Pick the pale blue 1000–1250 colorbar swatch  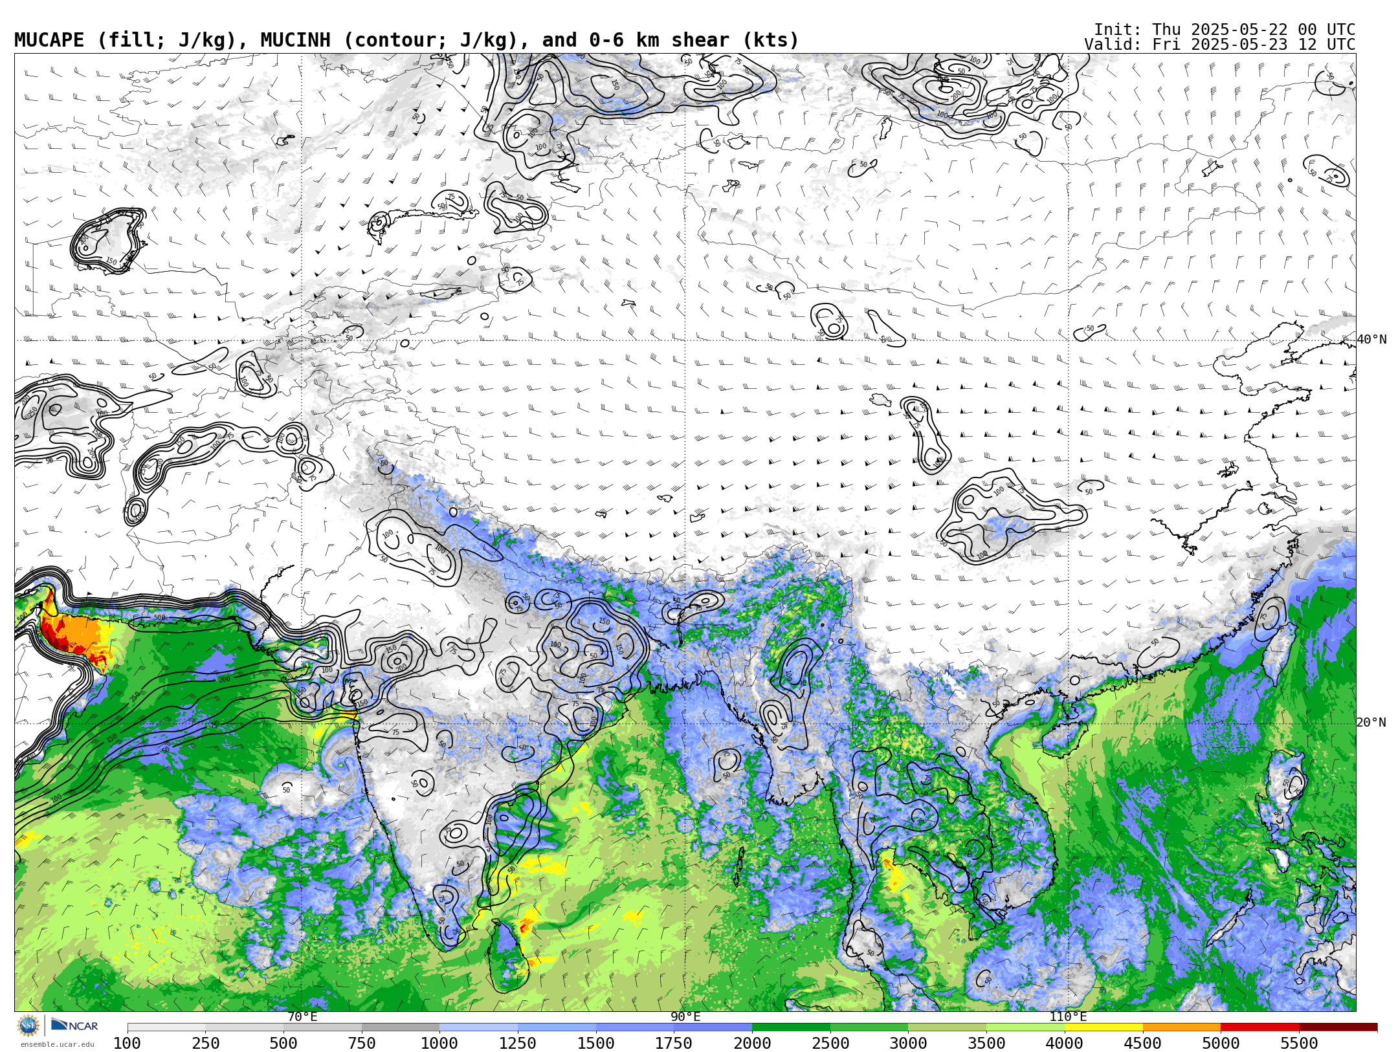click(479, 1027)
